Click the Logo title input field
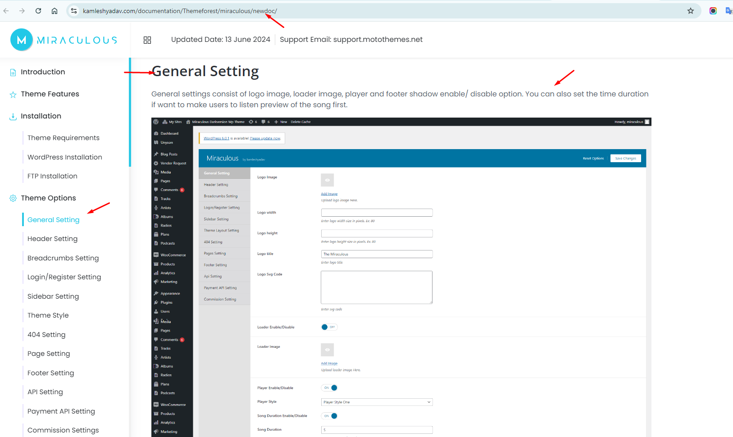Image resolution: width=733 pixels, height=437 pixels. coord(377,254)
